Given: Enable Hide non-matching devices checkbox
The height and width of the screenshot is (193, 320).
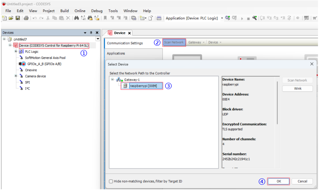Looking at the screenshot, I should point(111,181).
